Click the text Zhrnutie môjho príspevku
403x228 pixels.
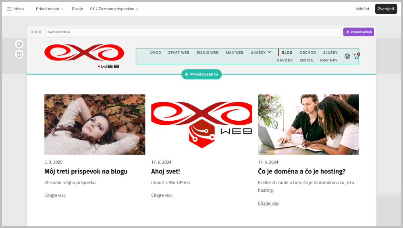click(x=70, y=182)
